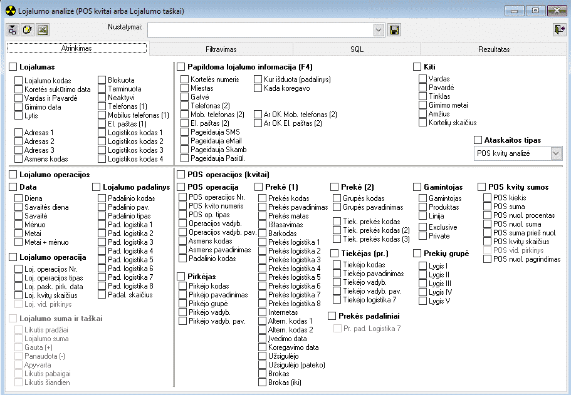Check the Pirkėjo kodas box
The width and height of the screenshot is (571, 395).
(183, 286)
